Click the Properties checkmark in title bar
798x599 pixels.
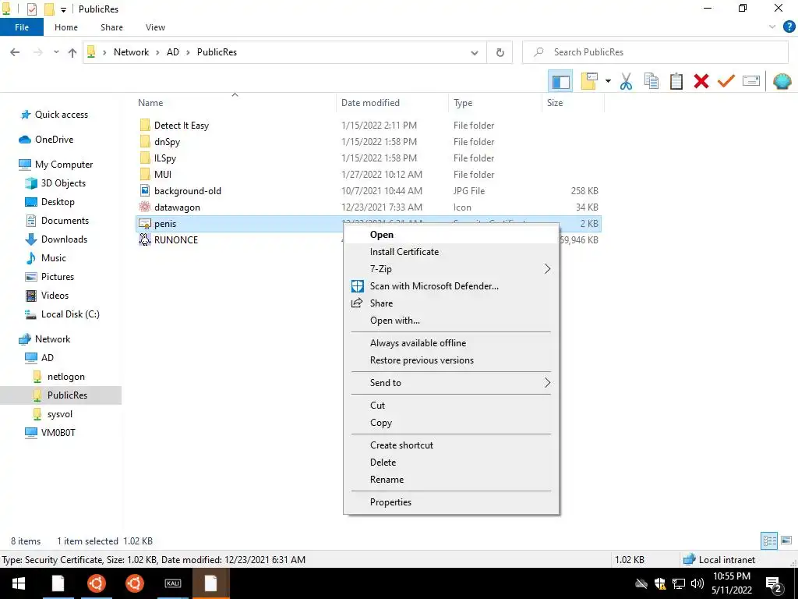pyautogui.click(x=31, y=9)
